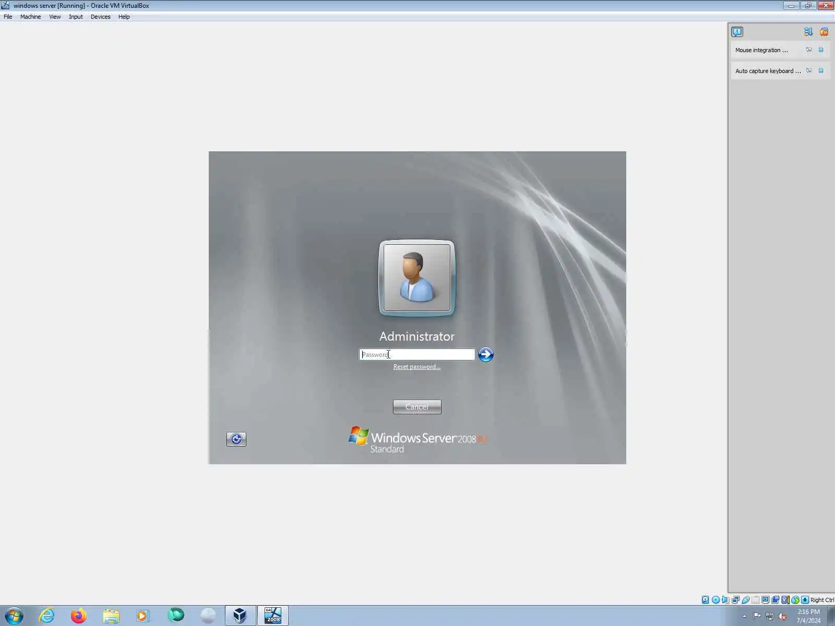The image size is (835, 626).
Task: Select the Auto capture keyboard notification text
Action: [x=768, y=71]
